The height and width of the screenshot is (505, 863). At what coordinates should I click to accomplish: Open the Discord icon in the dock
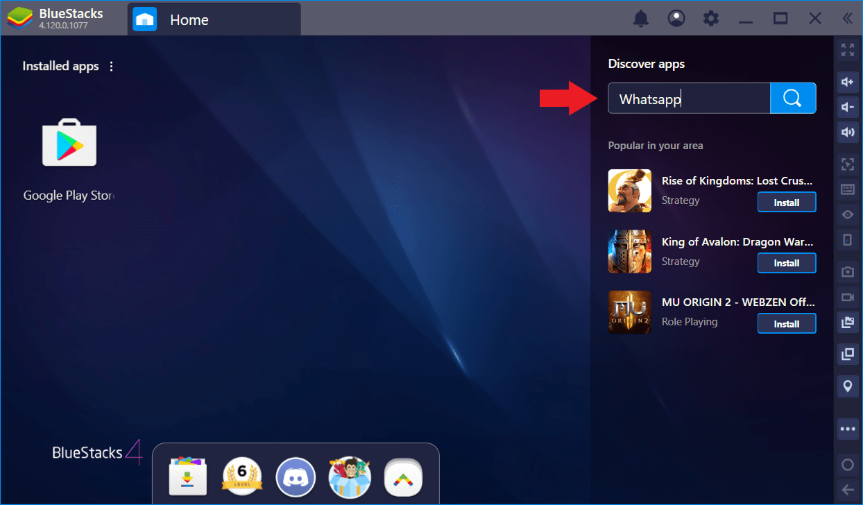[x=296, y=477]
